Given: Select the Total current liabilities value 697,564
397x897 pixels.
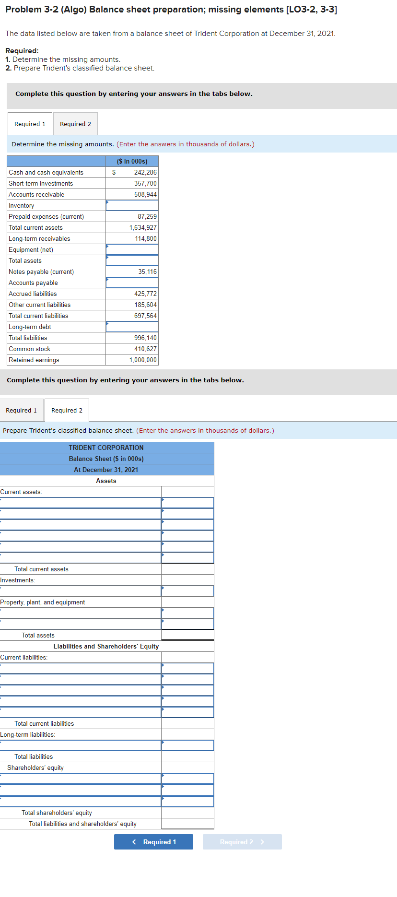Looking at the screenshot, I should click(145, 316).
